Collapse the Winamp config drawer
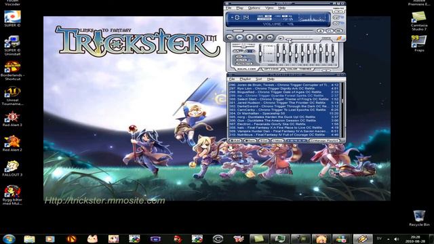This screenshot has height=244, width=434. pos(326,70)
